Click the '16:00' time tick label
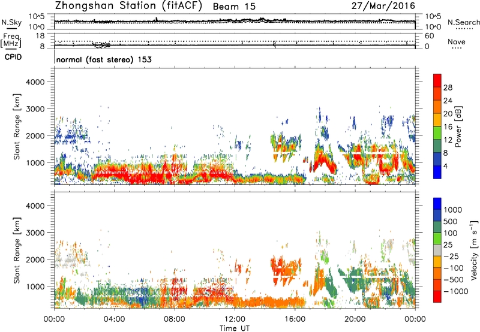The image size is (480, 332). coord(295,319)
